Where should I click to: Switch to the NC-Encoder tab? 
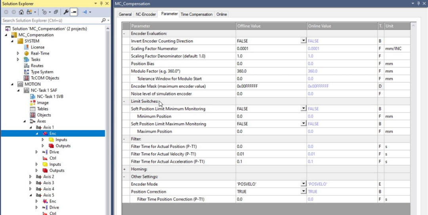[x=146, y=14]
